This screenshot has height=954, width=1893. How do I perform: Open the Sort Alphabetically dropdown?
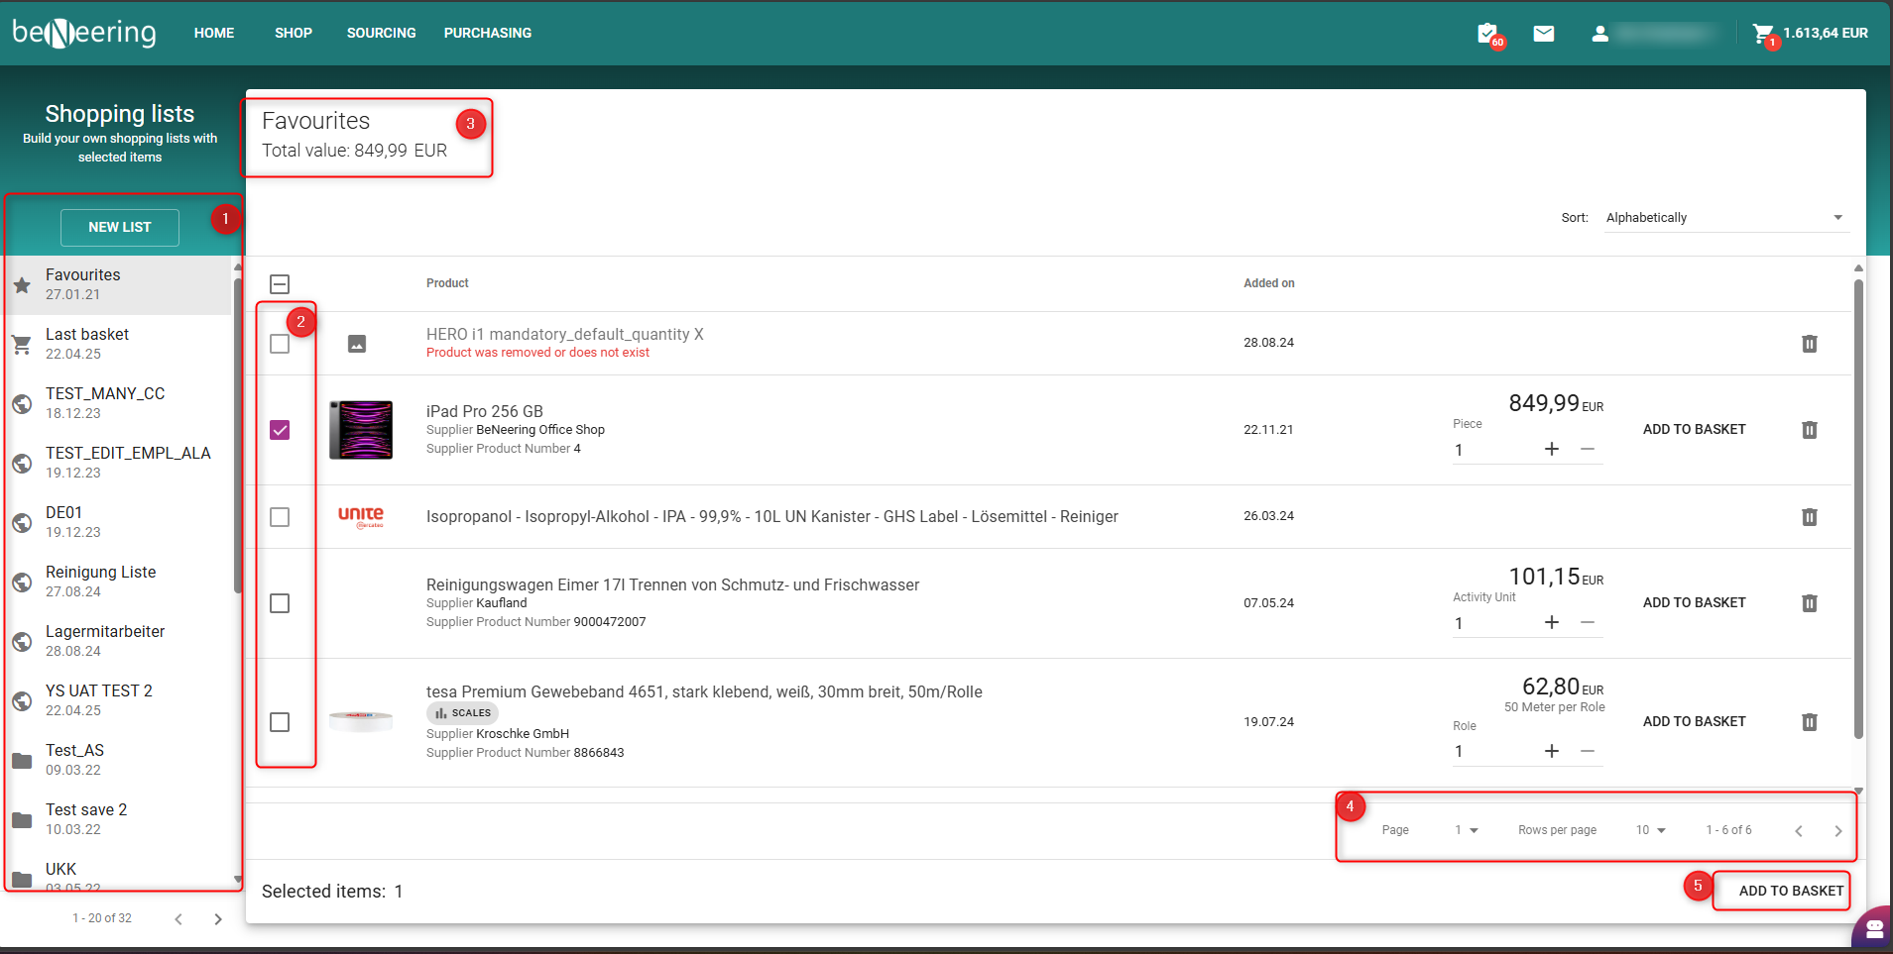coord(1724,218)
